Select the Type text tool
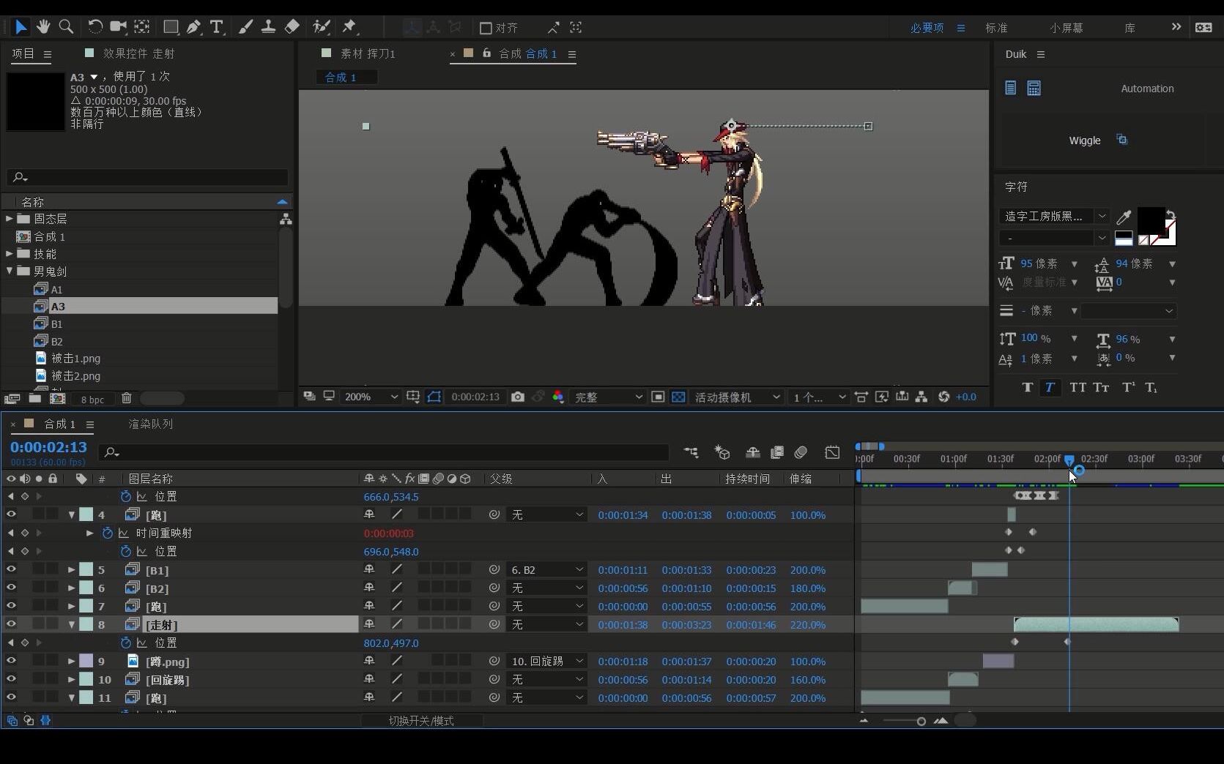 point(217,27)
